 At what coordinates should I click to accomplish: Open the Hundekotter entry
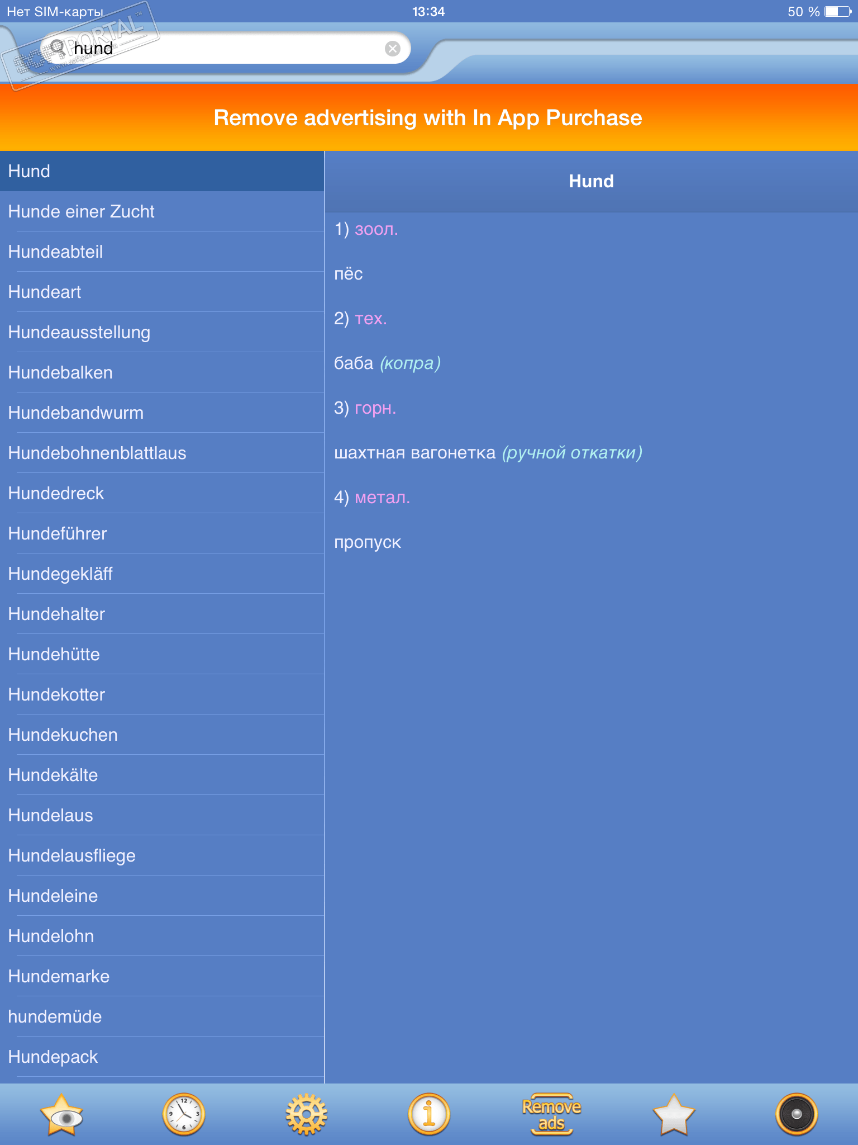[x=162, y=694]
